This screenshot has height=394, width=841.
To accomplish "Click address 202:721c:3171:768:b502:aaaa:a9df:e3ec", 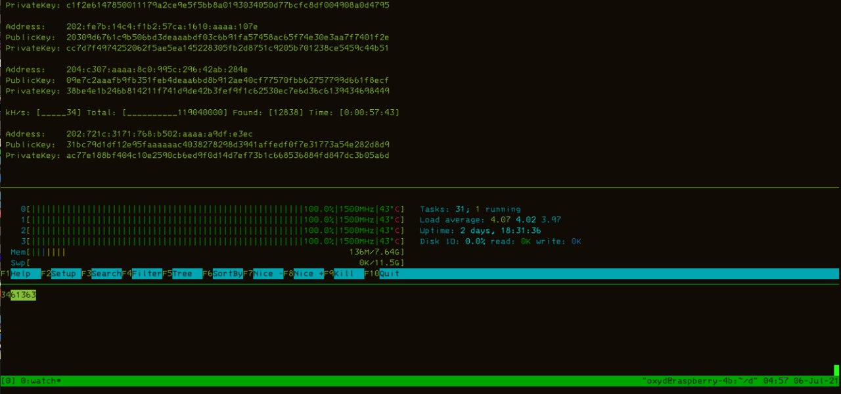I will (160, 134).
